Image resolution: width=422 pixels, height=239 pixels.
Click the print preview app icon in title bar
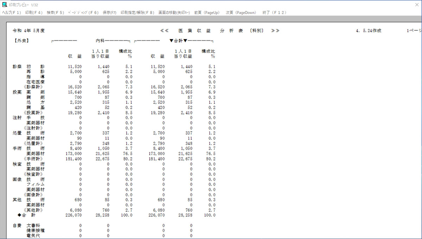coord(4,4)
